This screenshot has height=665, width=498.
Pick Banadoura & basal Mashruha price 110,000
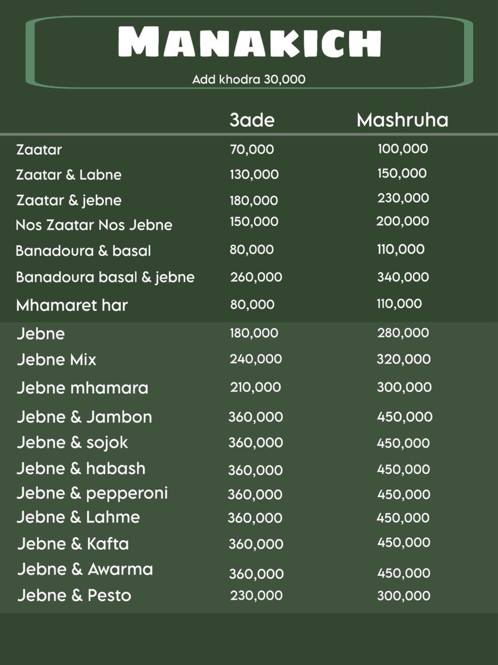tap(400, 249)
